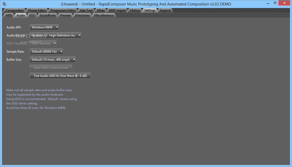Click the RapidComposer app icon in title bar
This screenshot has width=292, height=167.
(5, 4)
